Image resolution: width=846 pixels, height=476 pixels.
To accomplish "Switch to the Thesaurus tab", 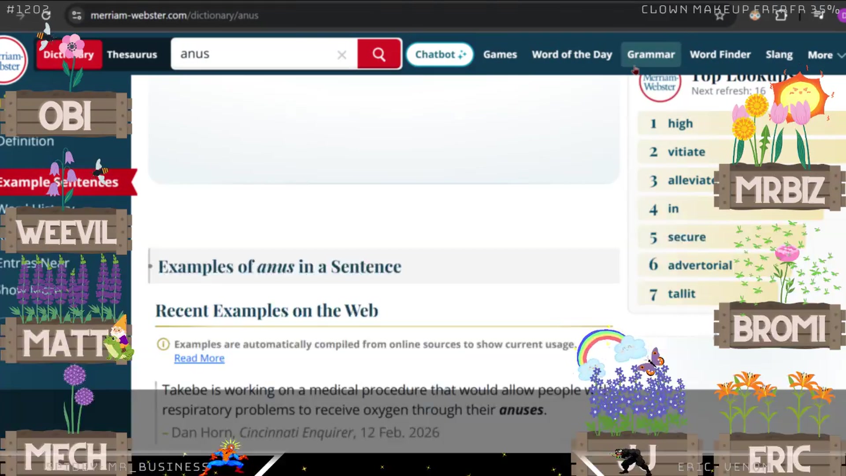I will click(132, 55).
